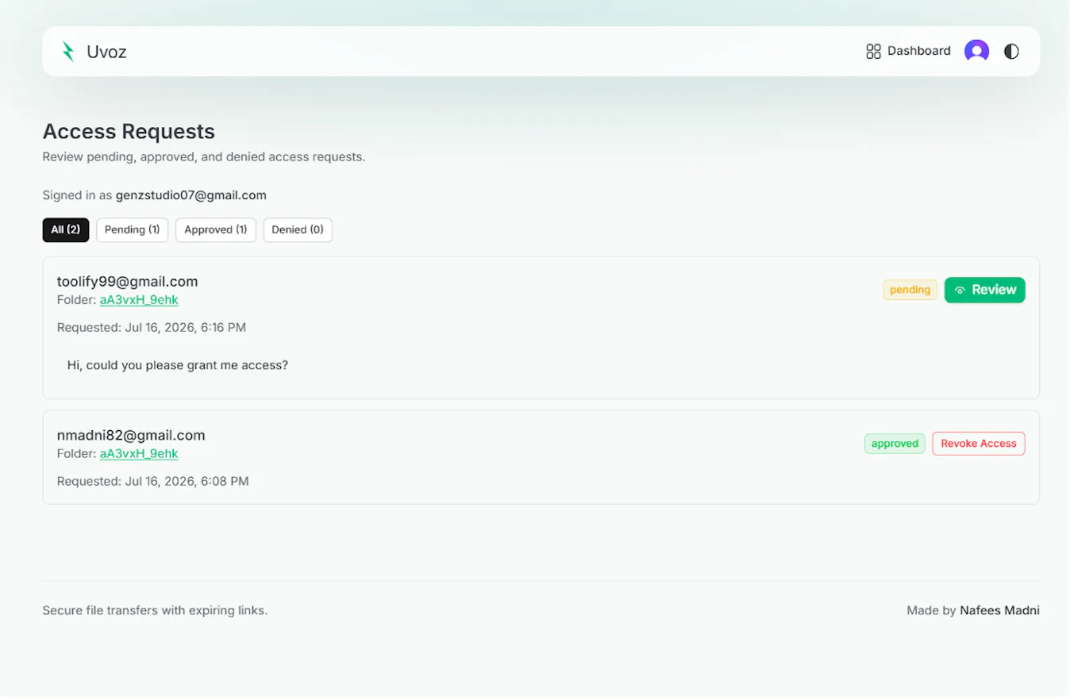The width and height of the screenshot is (1070, 698).
Task: Click the pending status badge
Action: click(x=910, y=290)
